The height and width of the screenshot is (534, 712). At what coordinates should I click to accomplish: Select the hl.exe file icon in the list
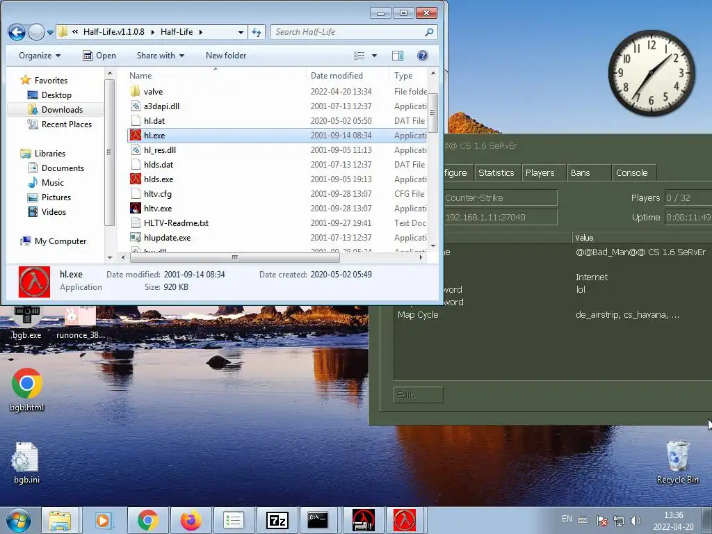(x=136, y=136)
